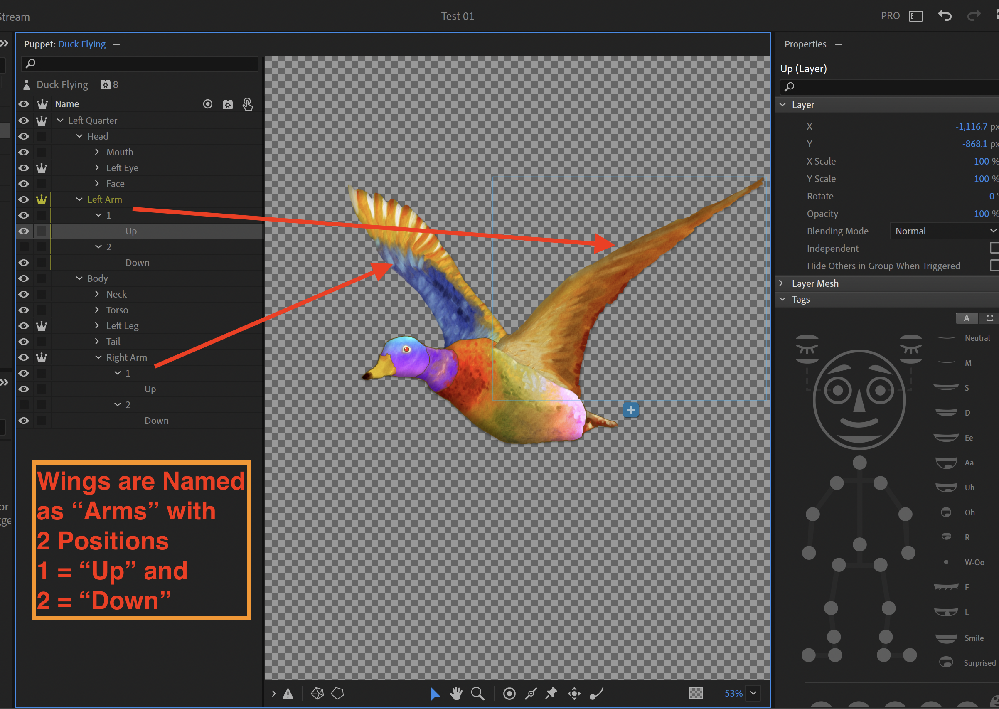The height and width of the screenshot is (709, 999).
Task: Collapse the Left Arm group
Action: (79, 199)
